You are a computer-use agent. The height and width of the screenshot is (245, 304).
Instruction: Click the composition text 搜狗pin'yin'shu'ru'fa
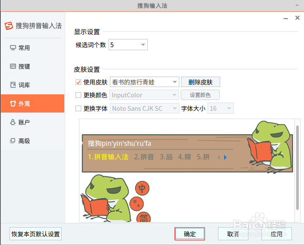(119, 143)
